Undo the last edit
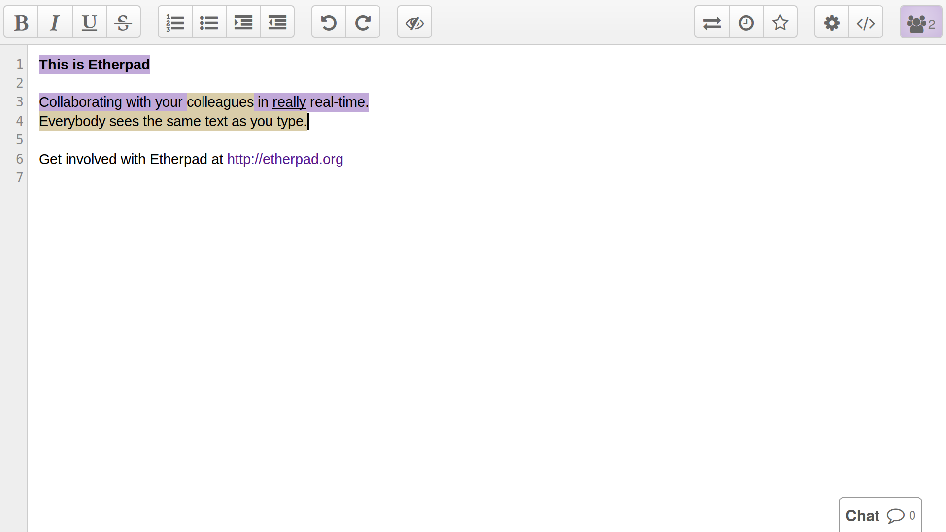This screenshot has width=946, height=532. (x=329, y=22)
